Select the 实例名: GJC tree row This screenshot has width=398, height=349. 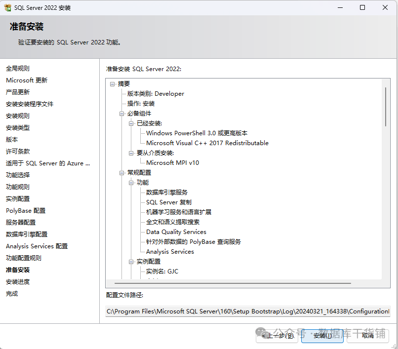(162, 271)
